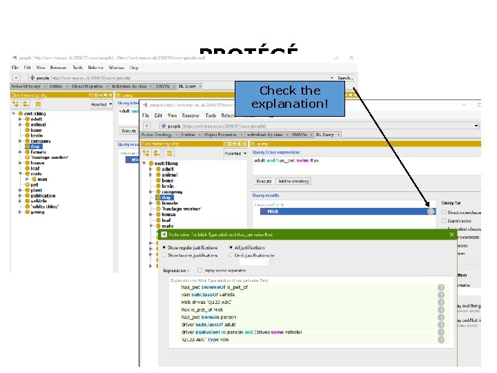Click help icon for Rex is_pet_of Mick
Image resolution: width=497 pixels, height=373 pixels.
pyautogui.click(x=441, y=310)
